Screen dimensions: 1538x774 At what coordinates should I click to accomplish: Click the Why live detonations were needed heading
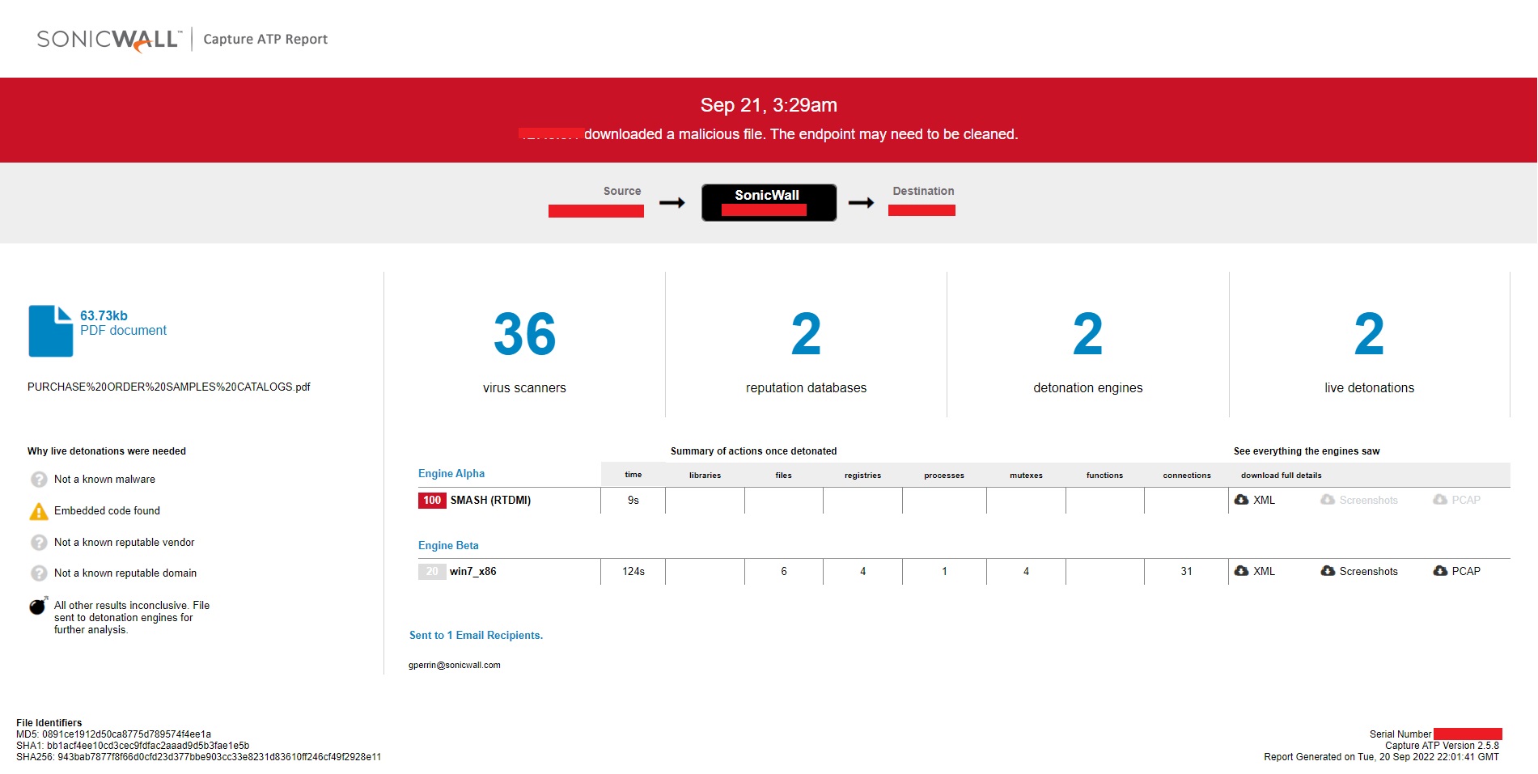pyautogui.click(x=107, y=451)
